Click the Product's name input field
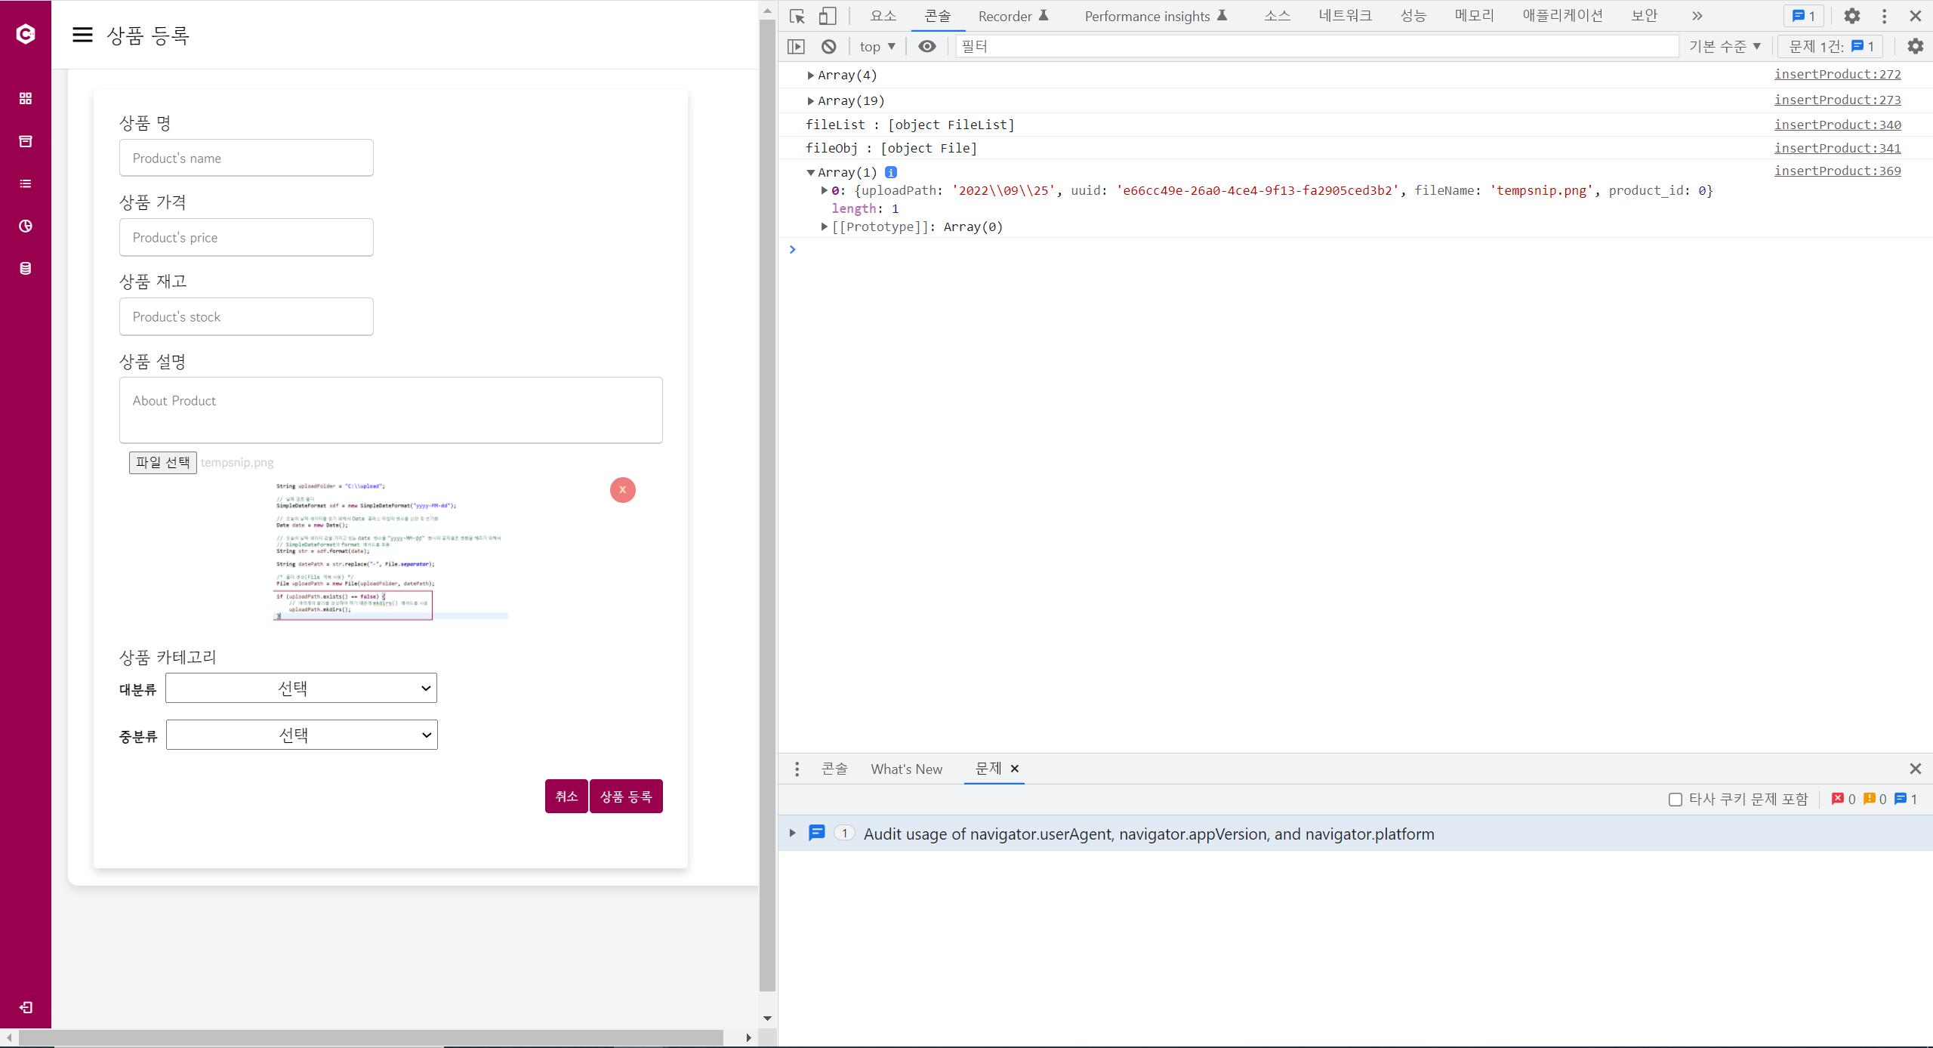 point(246,158)
